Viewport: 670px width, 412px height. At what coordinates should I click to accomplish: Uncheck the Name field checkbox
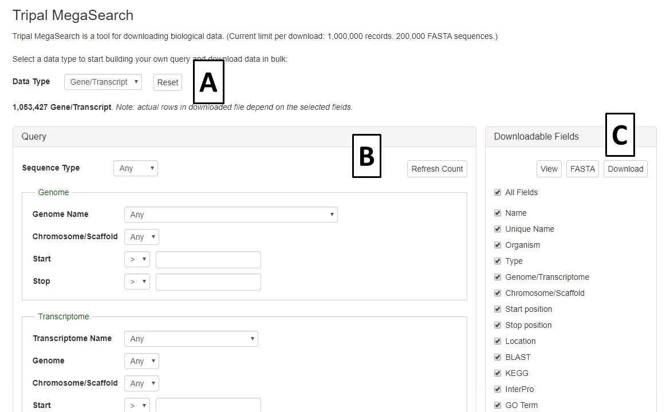498,213
